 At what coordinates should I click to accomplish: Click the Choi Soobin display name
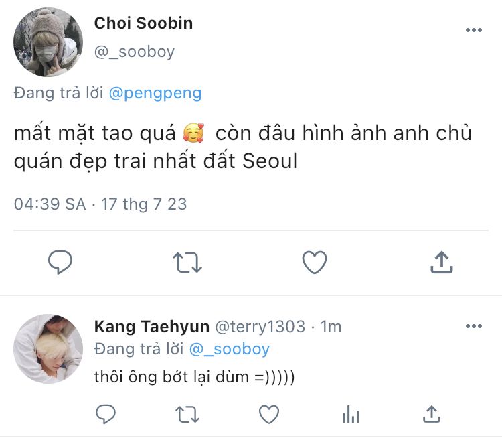click(x=143, y=23)
